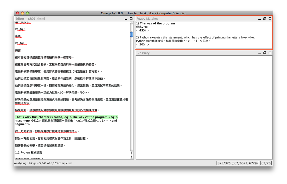This screenshot has height=184, width=287.
Task: Click the Fuzzy Matches panel title
Action: coord(147,19)
